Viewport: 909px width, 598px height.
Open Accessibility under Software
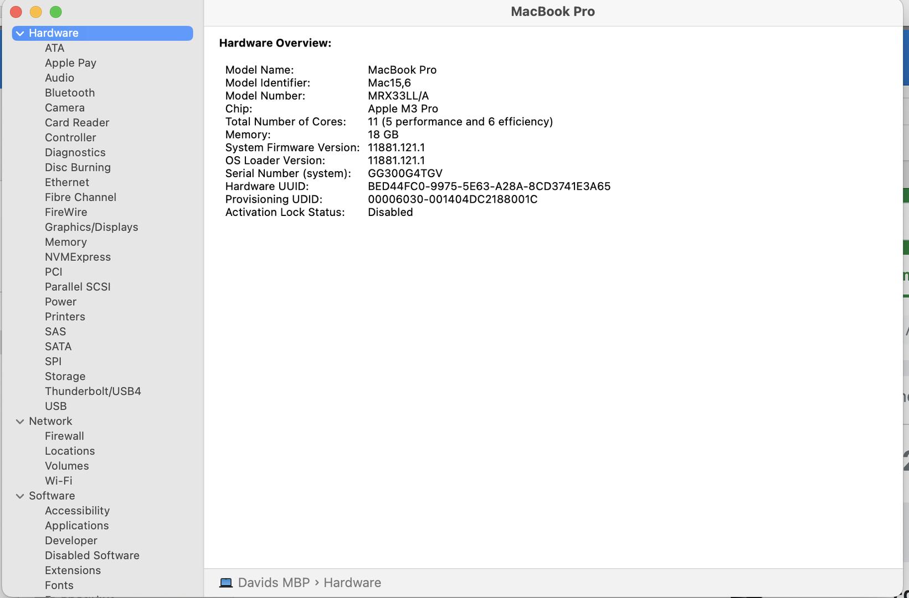point(77,512)
